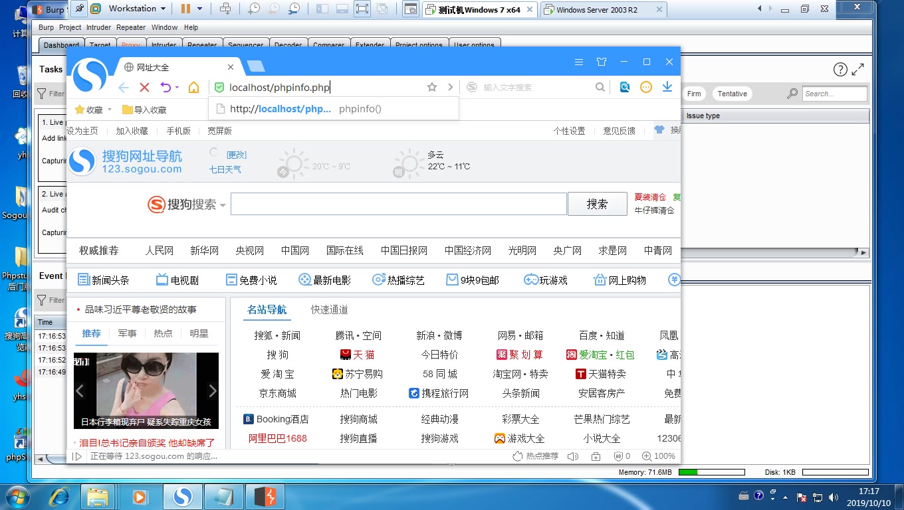Switch to the User options tab in Burp
904x510 pixels.
[474, 45]
